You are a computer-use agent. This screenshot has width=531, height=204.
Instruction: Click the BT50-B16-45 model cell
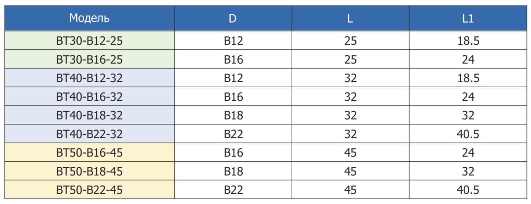tap(89, 153)
